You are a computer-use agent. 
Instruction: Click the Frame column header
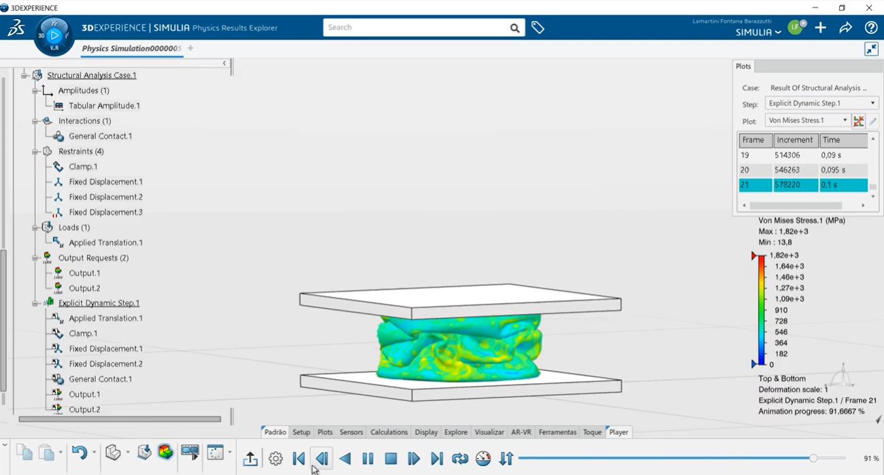(755, 140)
